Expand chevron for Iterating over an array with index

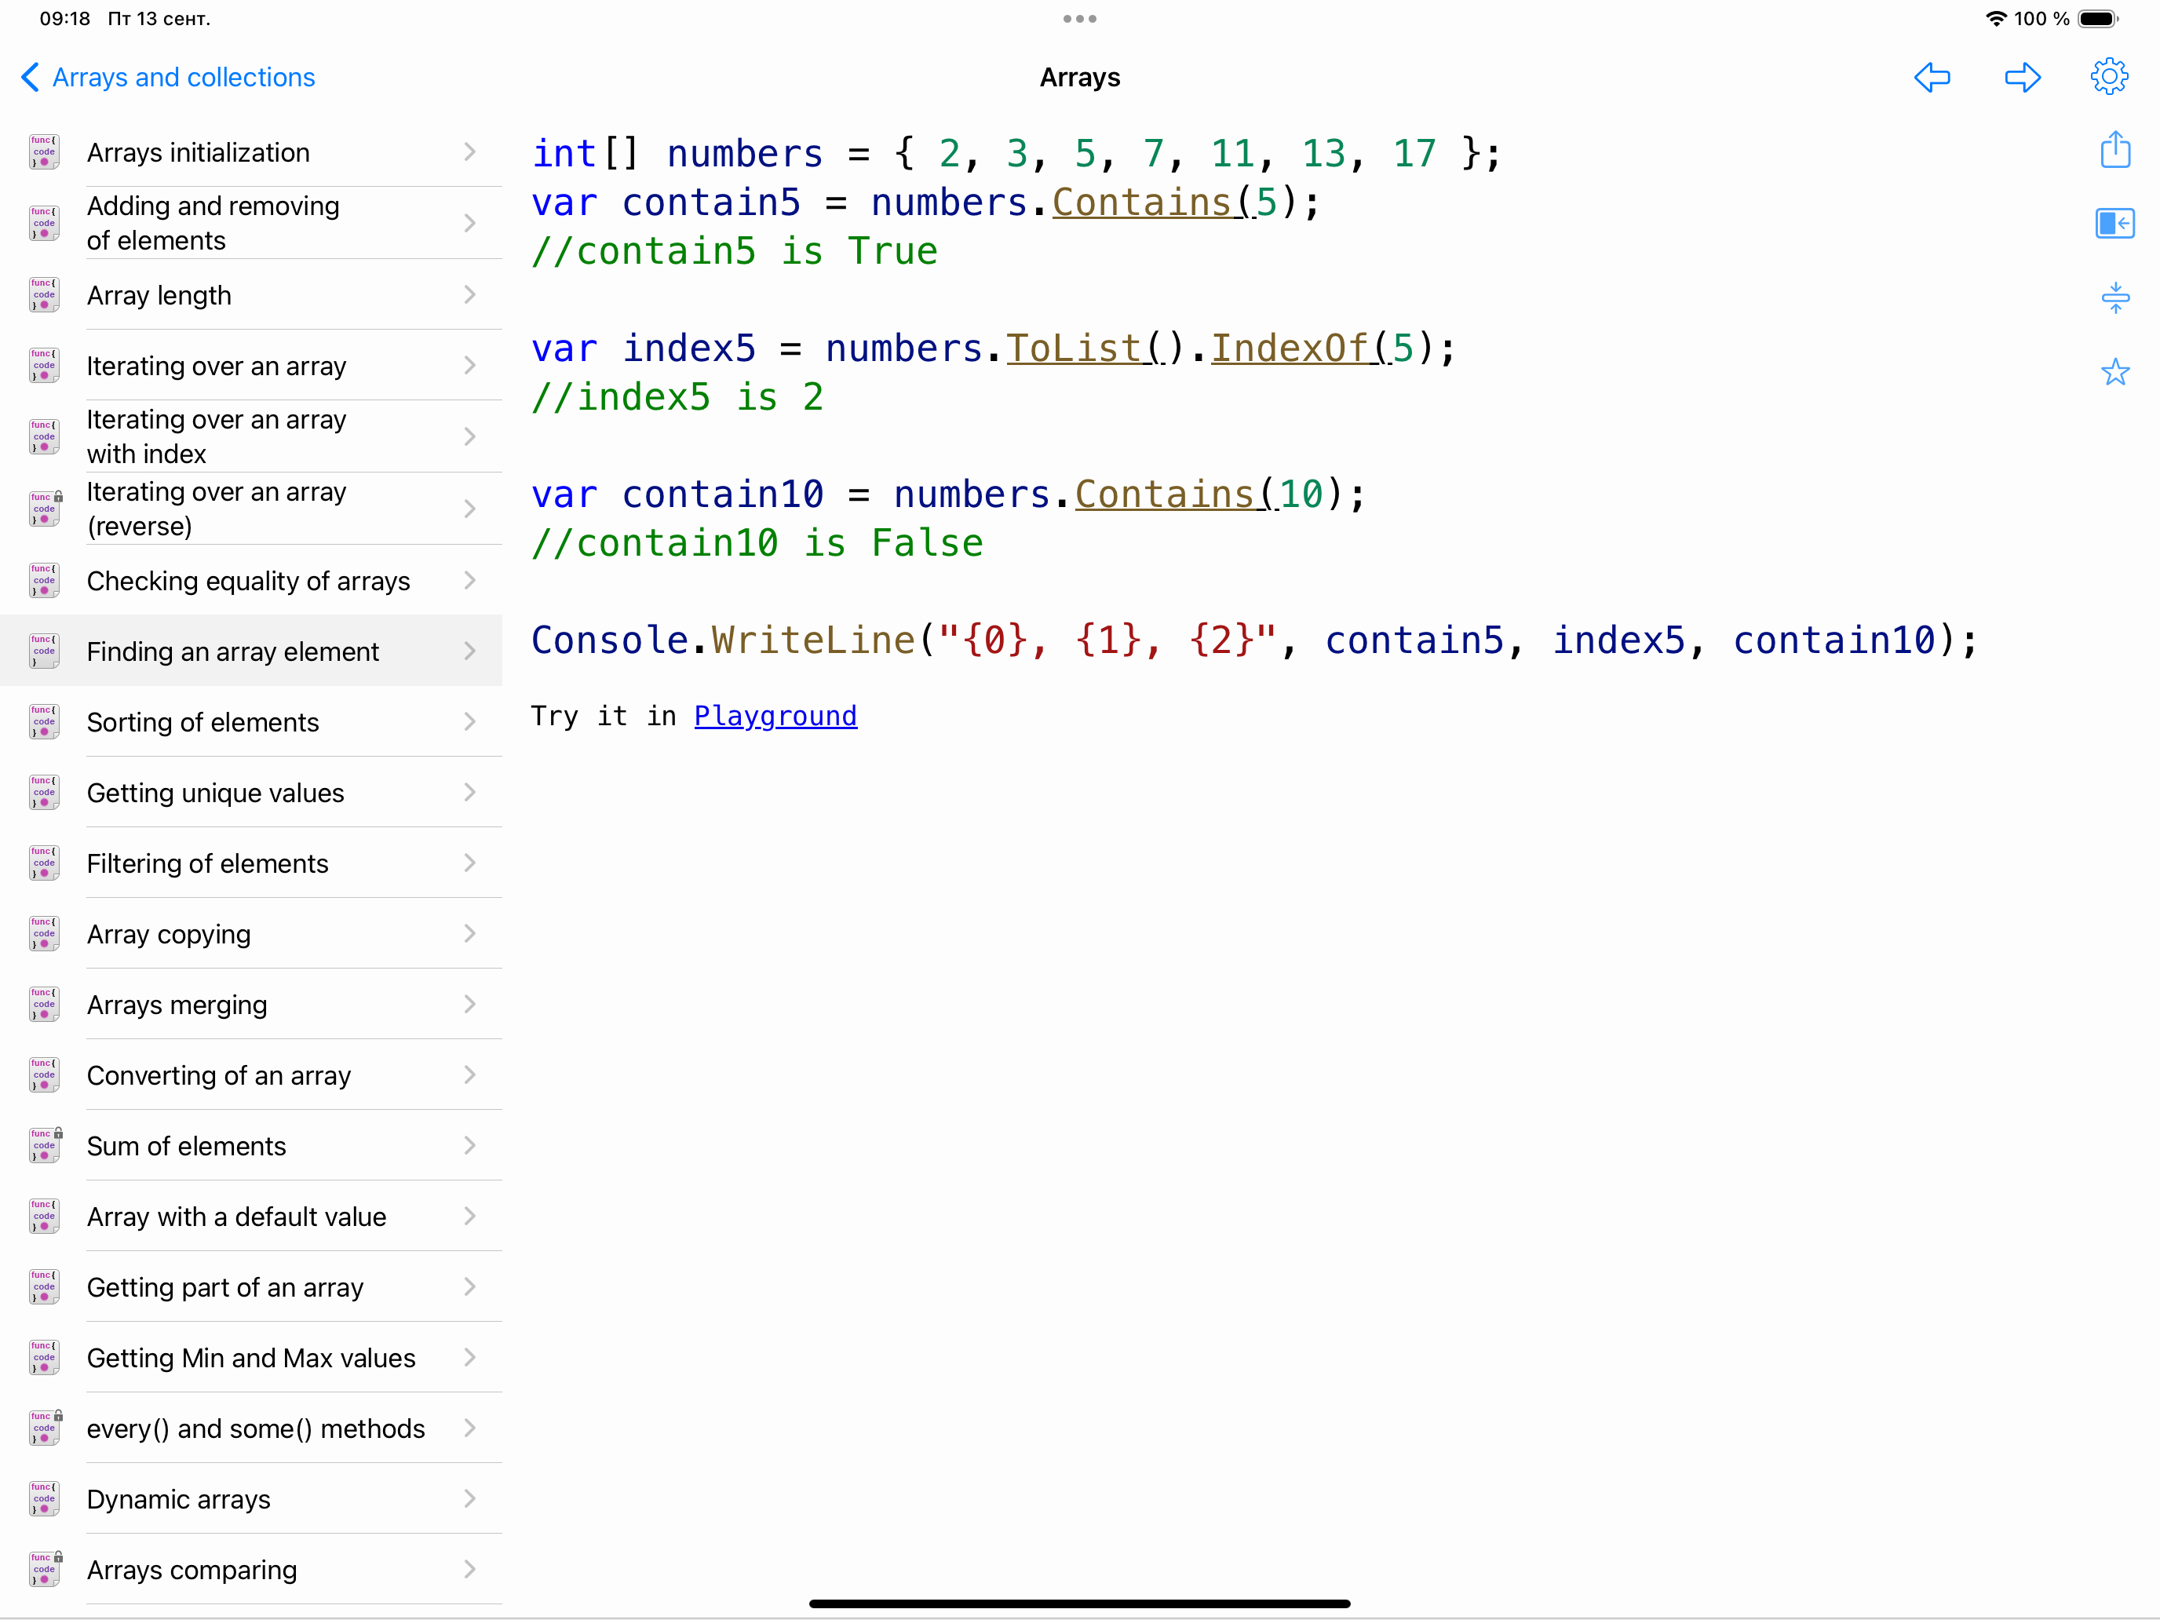pyautogui.click(x=469, y=436)
